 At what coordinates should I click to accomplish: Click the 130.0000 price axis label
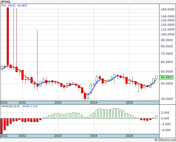coord(168,20)
